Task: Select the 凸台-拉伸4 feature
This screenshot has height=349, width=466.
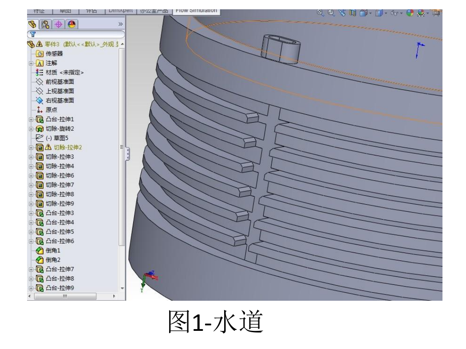Action: tap(55, 222)
